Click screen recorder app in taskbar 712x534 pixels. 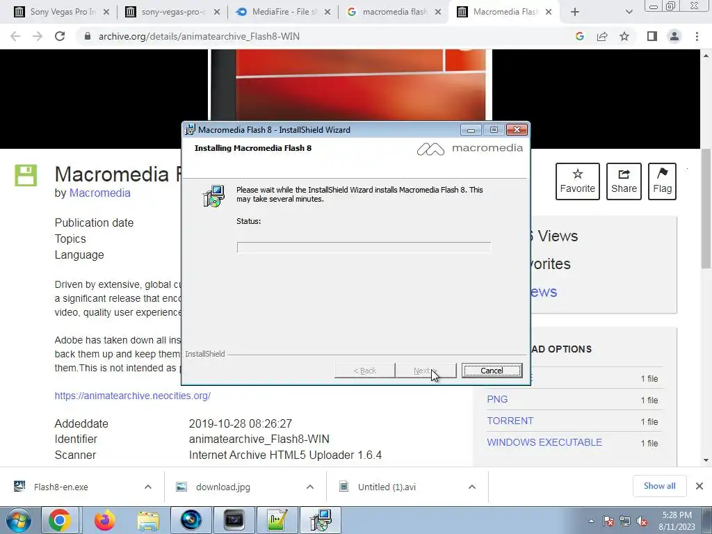coord(234,520)
